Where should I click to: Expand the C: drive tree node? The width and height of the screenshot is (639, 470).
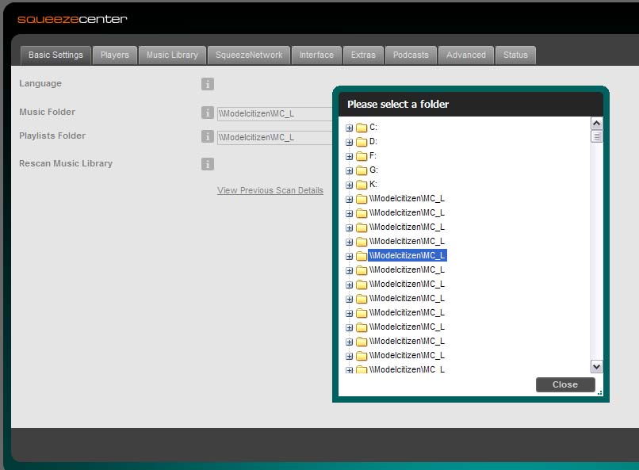[x=349, y=128]
